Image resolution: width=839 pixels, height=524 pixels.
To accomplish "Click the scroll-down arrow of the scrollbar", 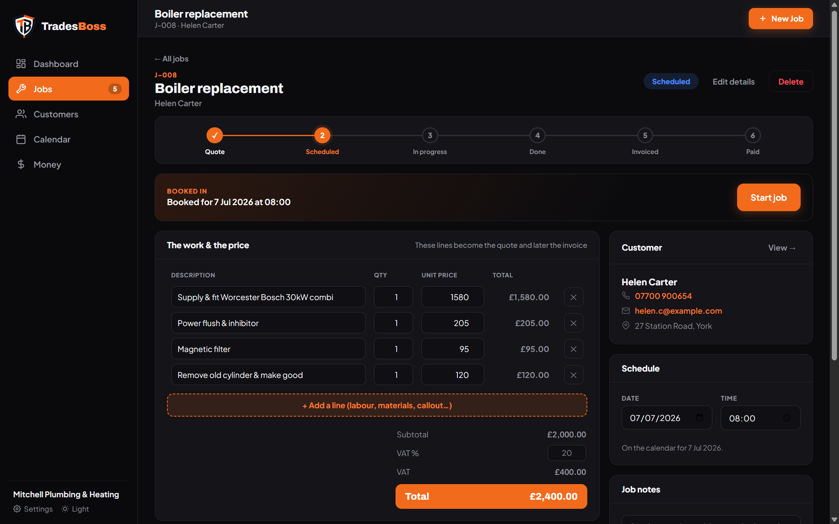I will [x=834, y=520].
